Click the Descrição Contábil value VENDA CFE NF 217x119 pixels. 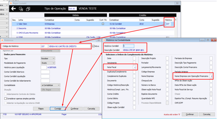tap(133, 50)
